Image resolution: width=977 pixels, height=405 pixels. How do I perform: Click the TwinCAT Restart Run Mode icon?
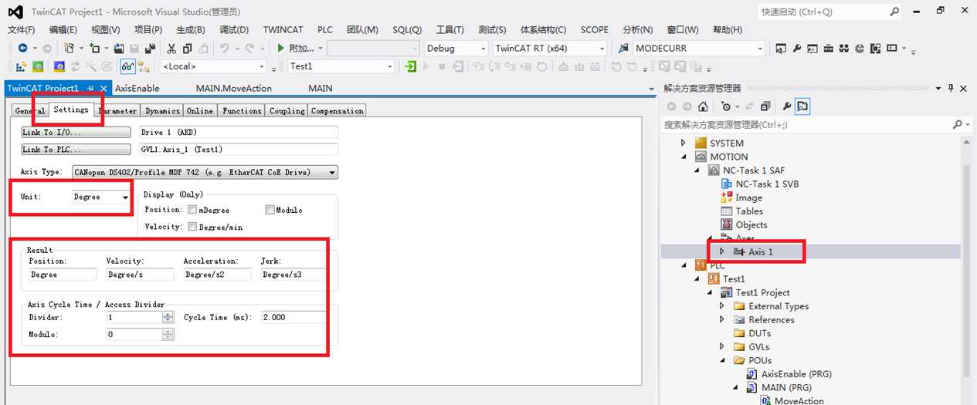pos(37,66)
